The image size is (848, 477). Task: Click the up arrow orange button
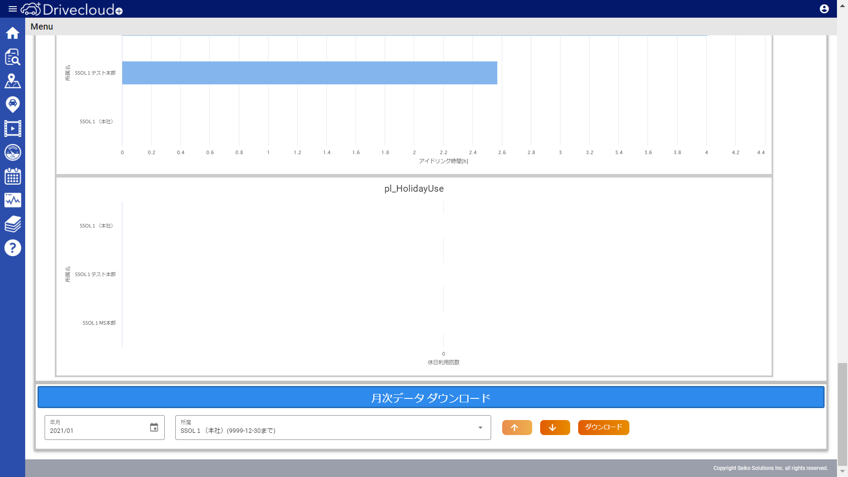click(x=517, y=428)
